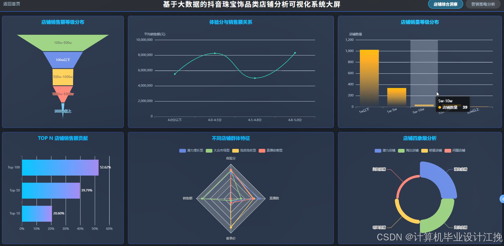This screenshot has width=504, height=246.
Task: Click the Top 50 bar
Action: (51, 190)
